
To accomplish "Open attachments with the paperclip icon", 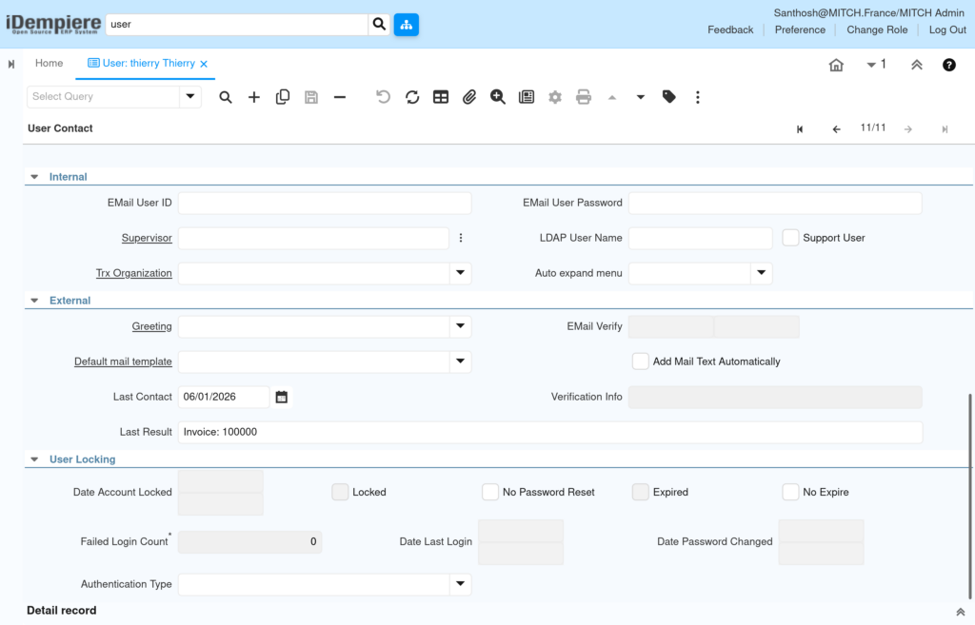I will tap(468, 97).
